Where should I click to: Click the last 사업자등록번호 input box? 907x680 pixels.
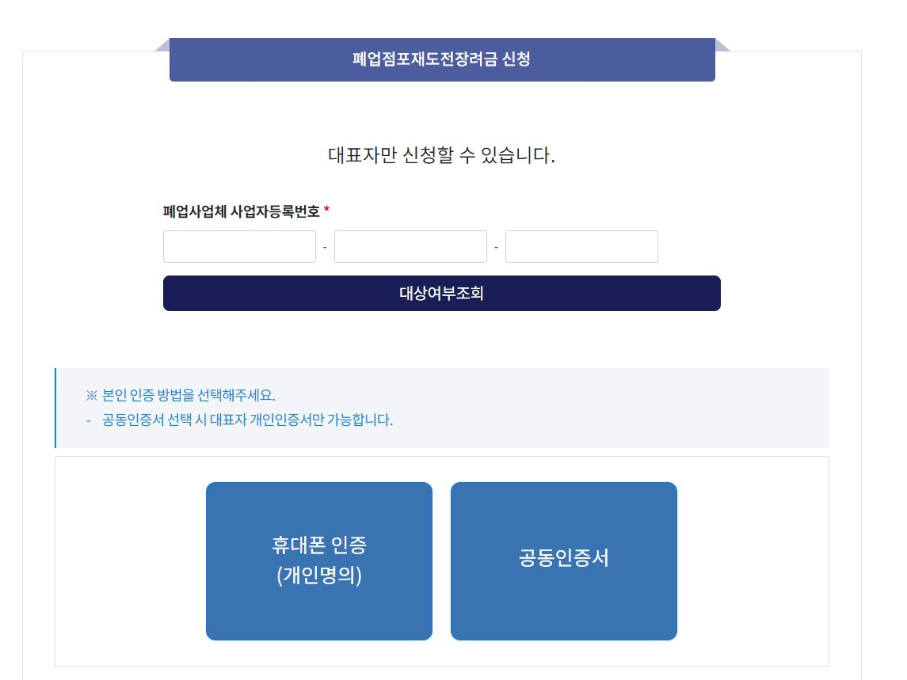[581, 246]
